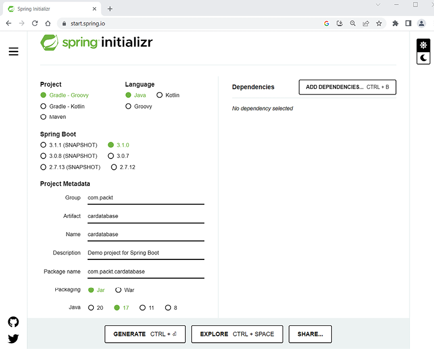Open the hamburger menu
Screen dimensions: 434x349
(x=13, y=52)
